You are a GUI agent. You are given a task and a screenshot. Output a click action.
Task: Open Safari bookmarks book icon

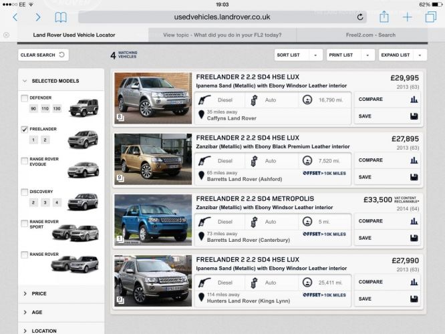[x=61, y=17]
